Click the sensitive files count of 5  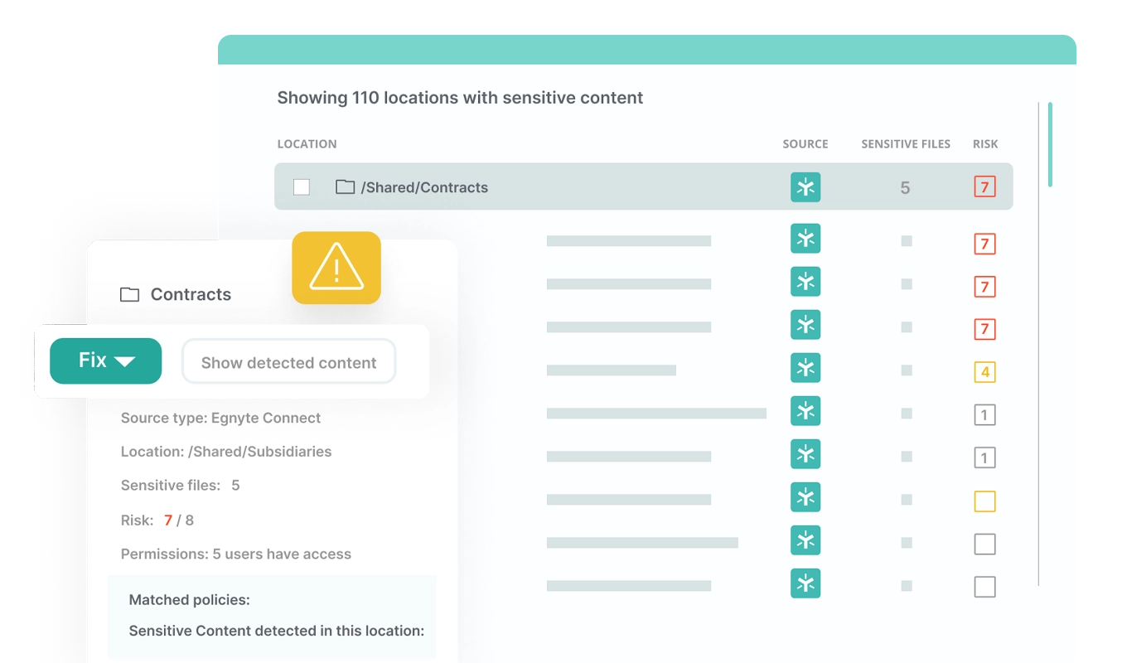point(905,186)
